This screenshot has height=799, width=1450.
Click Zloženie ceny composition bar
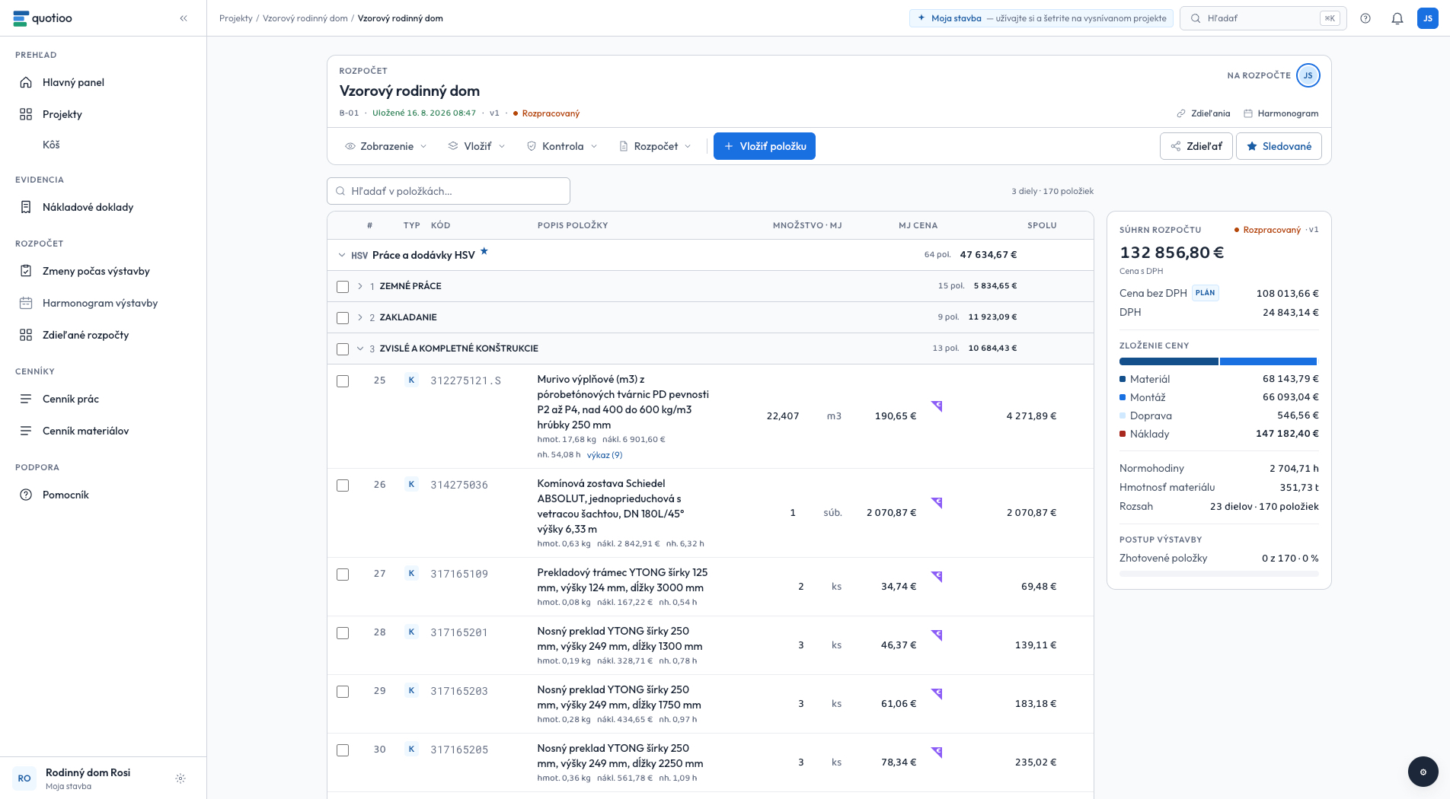[1218, 361]
